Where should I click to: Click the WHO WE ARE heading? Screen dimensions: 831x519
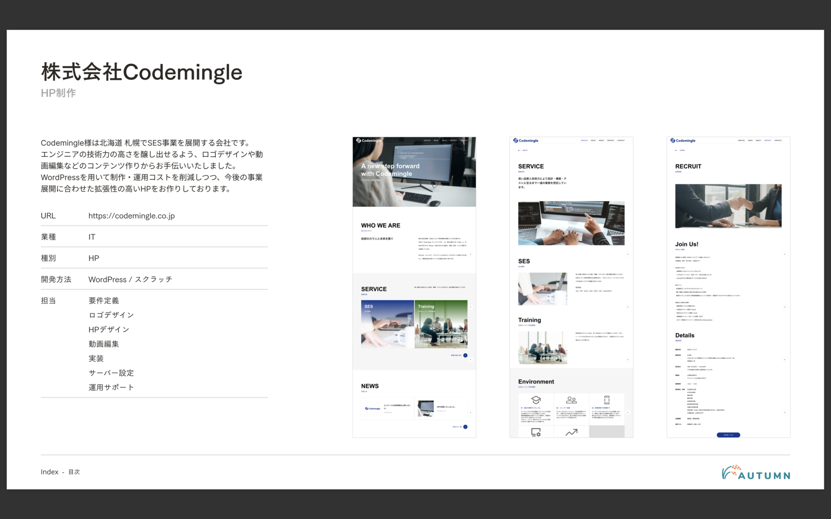pyautogui.click(x=381, y=226)
